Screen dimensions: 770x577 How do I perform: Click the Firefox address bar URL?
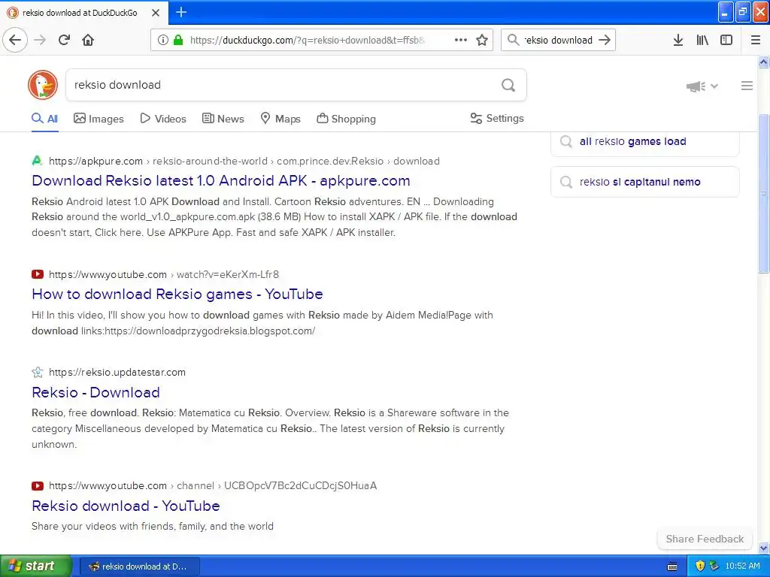point(308,41)
